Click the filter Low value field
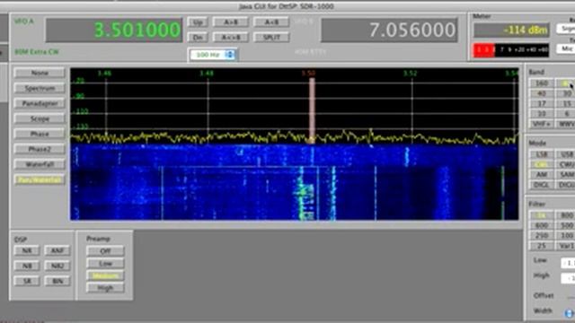Screen dimensions: 575x323 click(x=568, y=263)
